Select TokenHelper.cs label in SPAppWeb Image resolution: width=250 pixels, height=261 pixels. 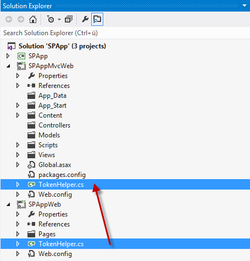[x=61, y=244]
